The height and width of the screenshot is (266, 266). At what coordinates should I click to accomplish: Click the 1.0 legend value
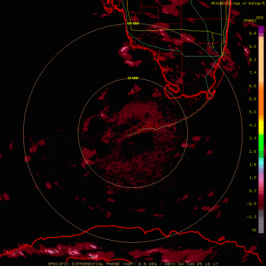tap(253, 178)
